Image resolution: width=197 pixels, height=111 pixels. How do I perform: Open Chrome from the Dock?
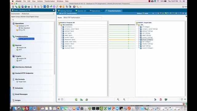23,108
